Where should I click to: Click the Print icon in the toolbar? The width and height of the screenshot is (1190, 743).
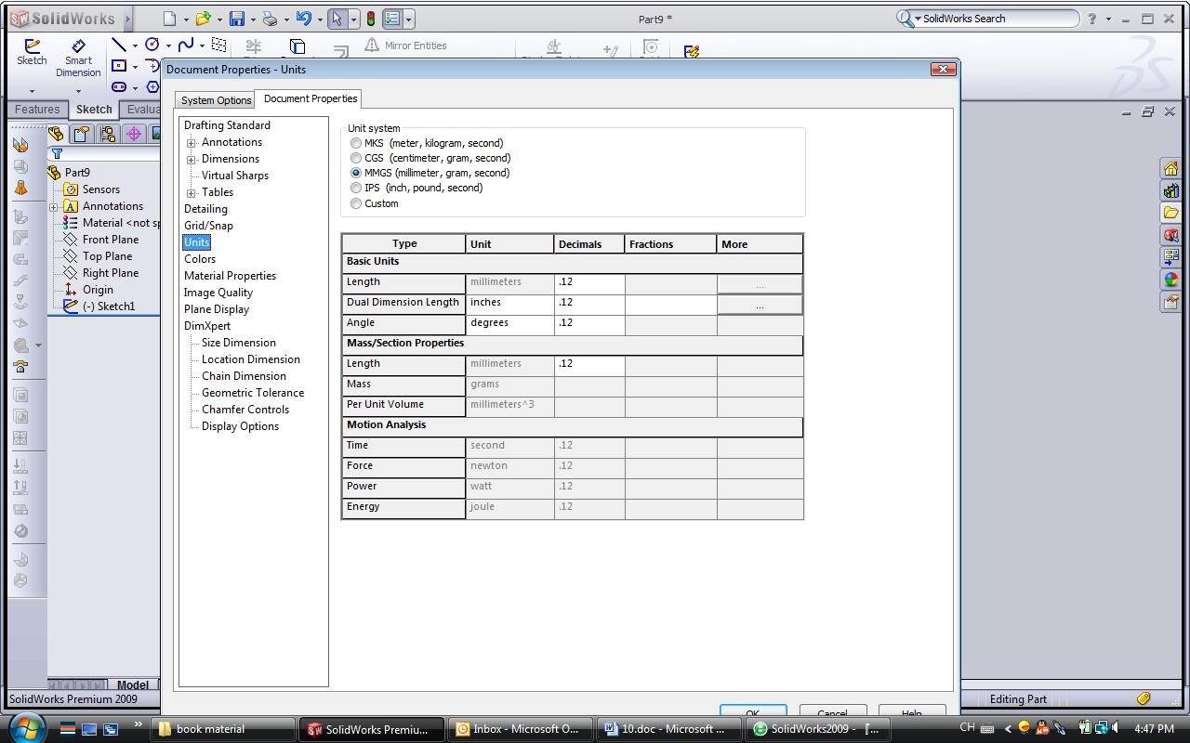pyautogui.click(x=270, y=19)
